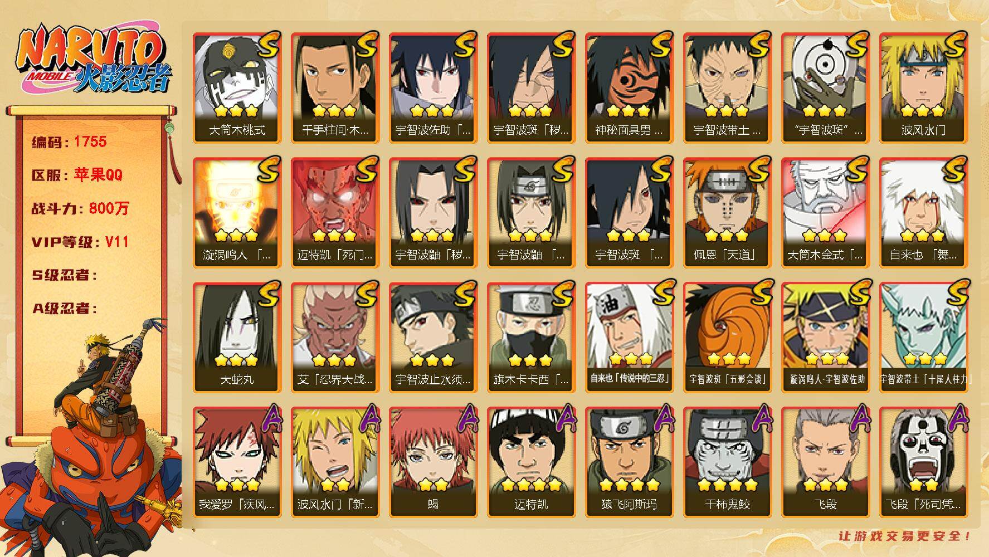The image size is (989, 557).
Task: Select the 自来也「传说中的三忍」 card
Action: [x=629, y=337]
